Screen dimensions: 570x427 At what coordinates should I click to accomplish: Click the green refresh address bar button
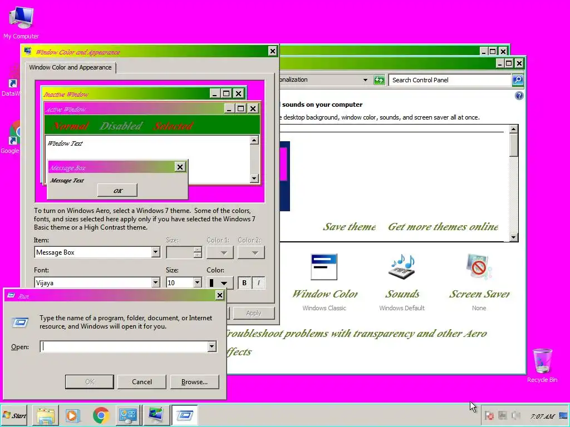point(379,80)
